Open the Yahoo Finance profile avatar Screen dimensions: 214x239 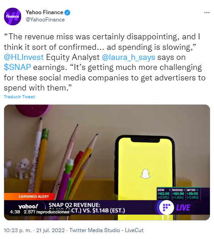(12, 16)
